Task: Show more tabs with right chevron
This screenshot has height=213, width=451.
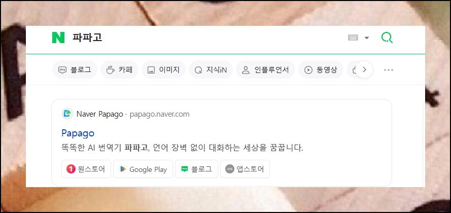Action: (x=364, y=69)
